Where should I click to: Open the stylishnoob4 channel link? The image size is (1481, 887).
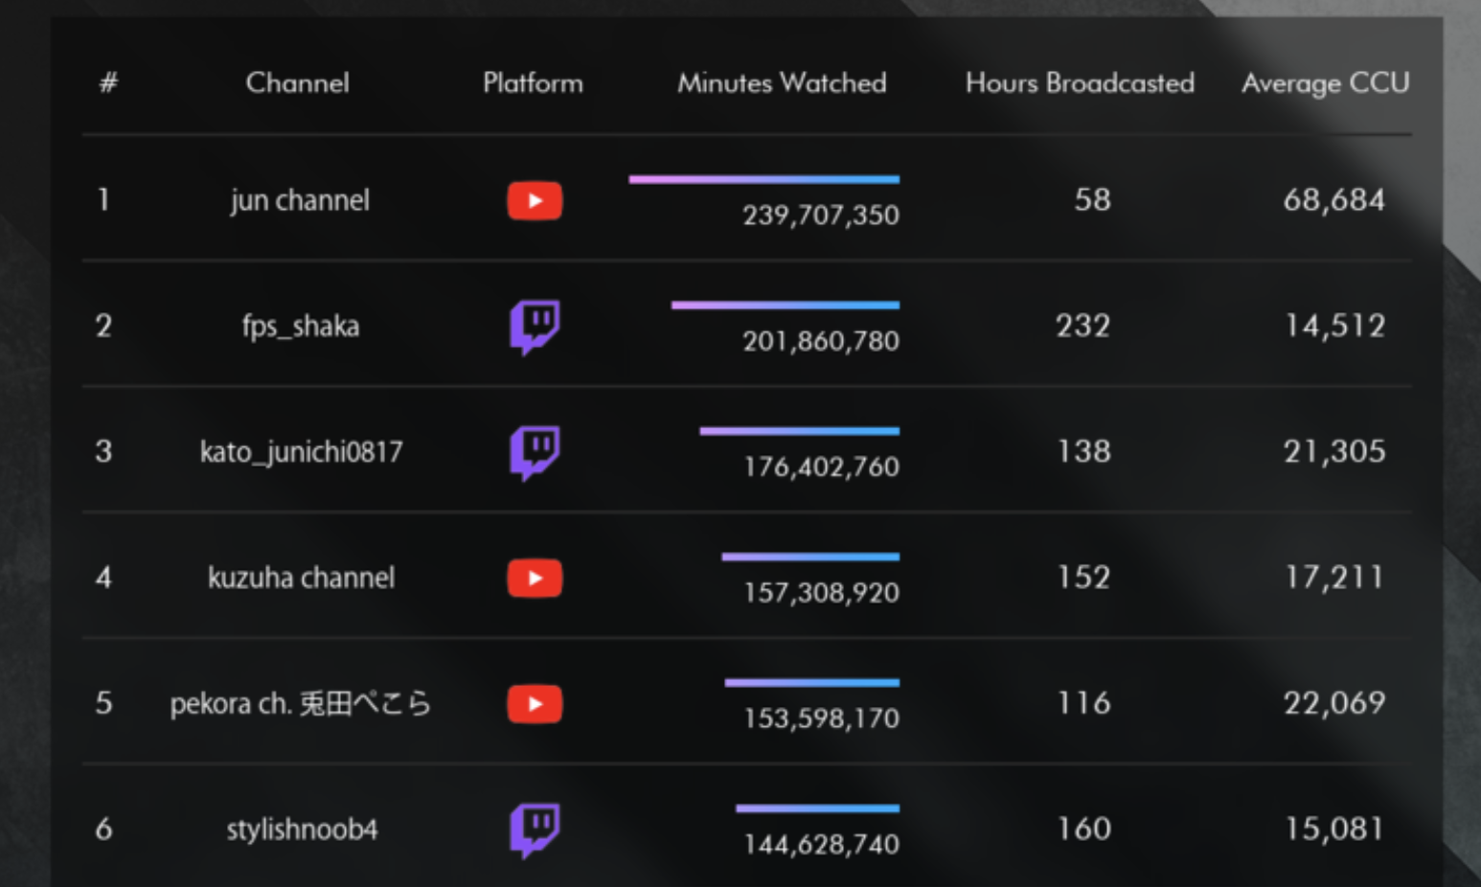click(302, 830)
